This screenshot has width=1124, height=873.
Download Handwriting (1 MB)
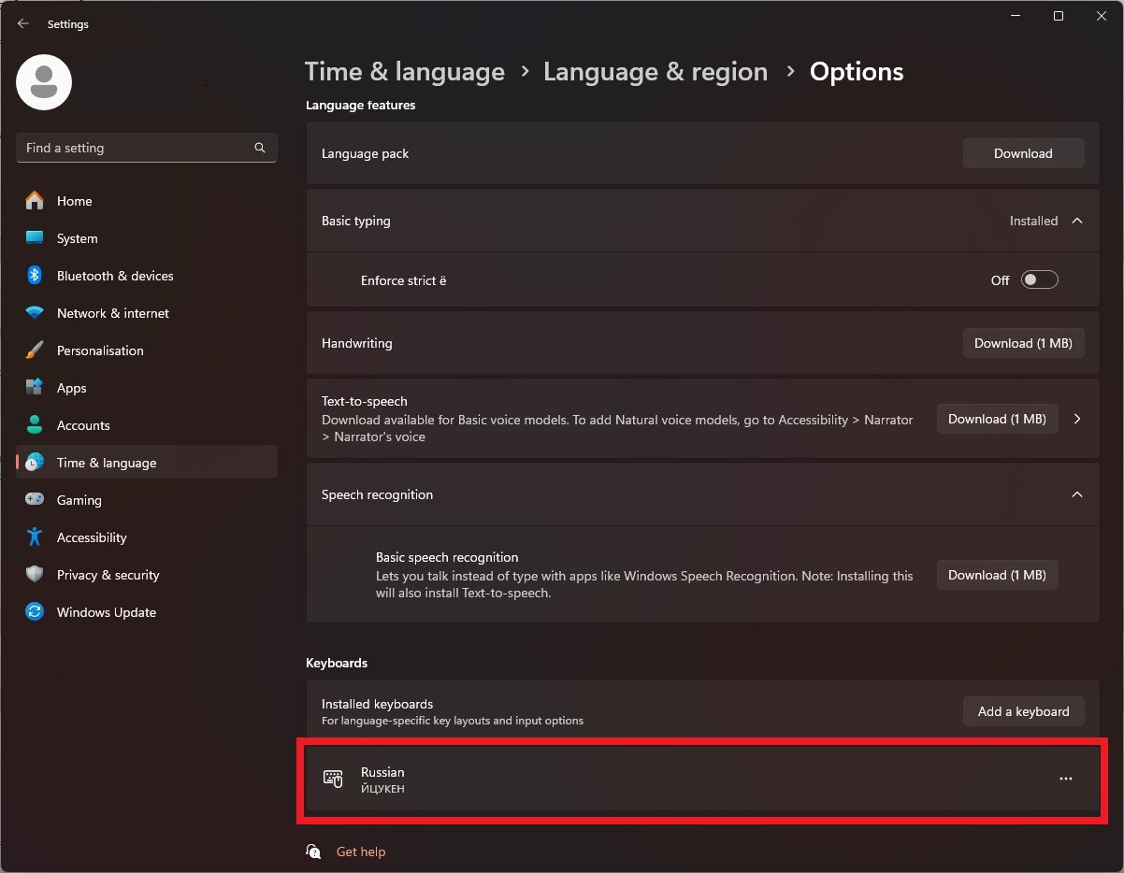1023,343
